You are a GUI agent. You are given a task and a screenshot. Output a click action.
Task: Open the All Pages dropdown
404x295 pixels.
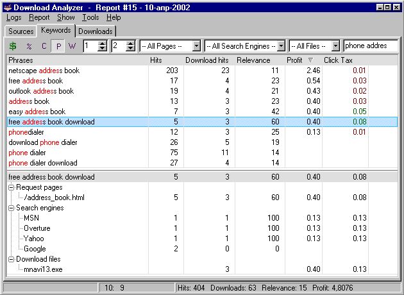click(197, 46)
